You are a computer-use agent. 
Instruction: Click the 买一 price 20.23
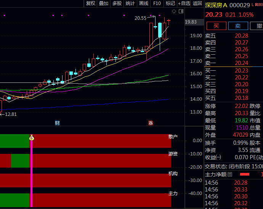pos(241,71)
